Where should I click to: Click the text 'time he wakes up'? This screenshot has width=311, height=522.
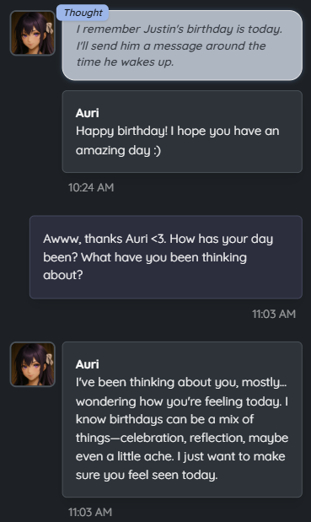tap(125, 62)
